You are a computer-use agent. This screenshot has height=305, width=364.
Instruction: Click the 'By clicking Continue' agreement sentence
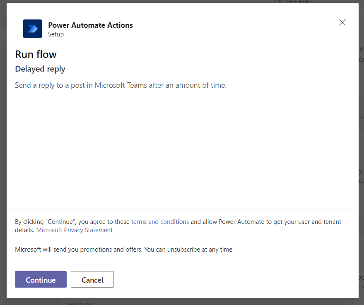tap(72, 222)
